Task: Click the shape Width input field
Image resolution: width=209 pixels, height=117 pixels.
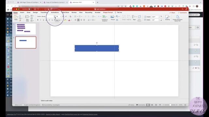Action: click(155, 20)
